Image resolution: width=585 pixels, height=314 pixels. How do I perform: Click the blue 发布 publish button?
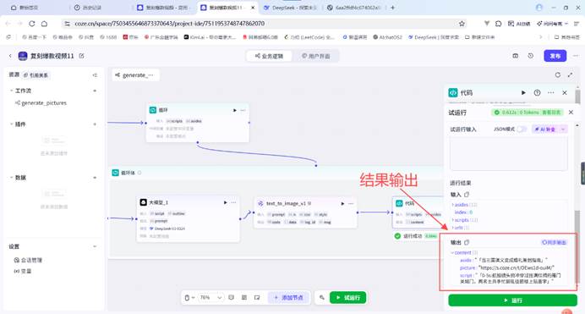click(555, 56)
